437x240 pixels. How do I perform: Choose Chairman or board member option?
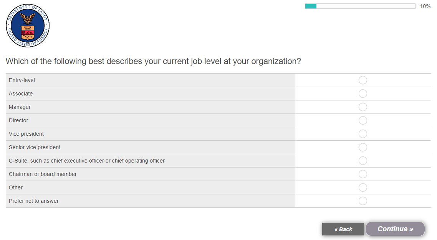pyautogui.click(x=363, y=174)
